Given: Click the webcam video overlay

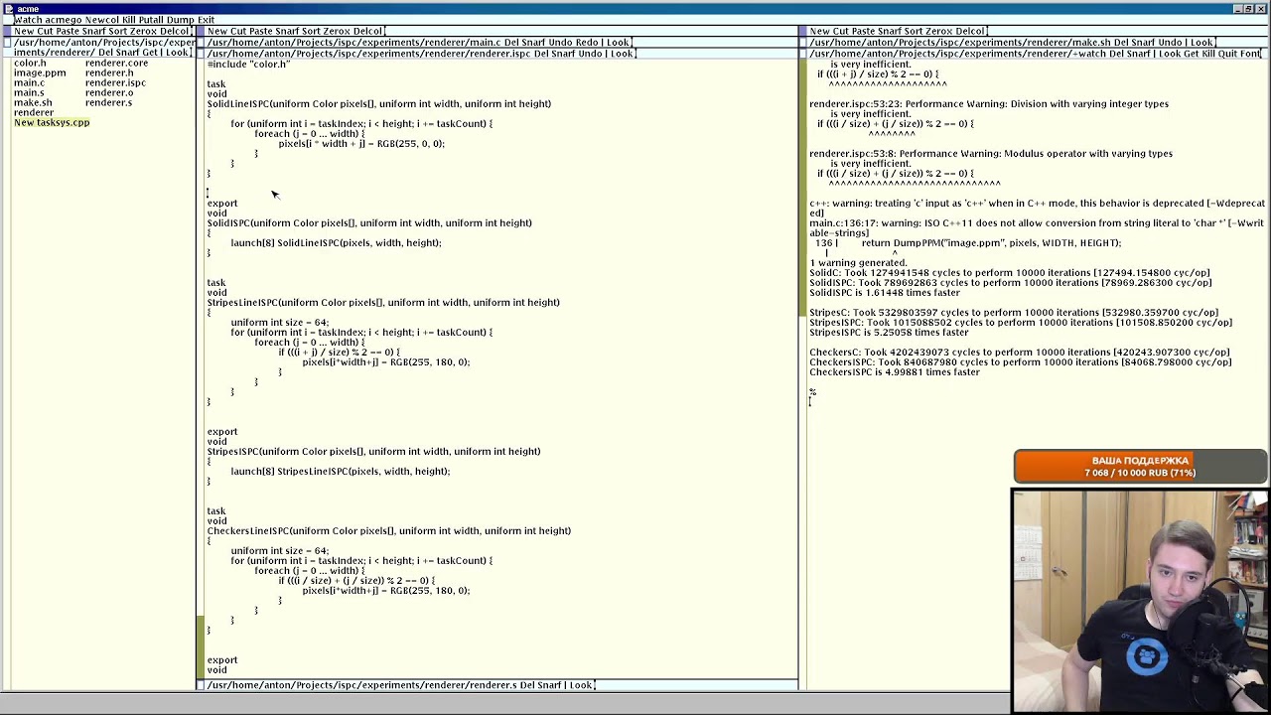Looking at the screenshot, I should (1140, 601).
